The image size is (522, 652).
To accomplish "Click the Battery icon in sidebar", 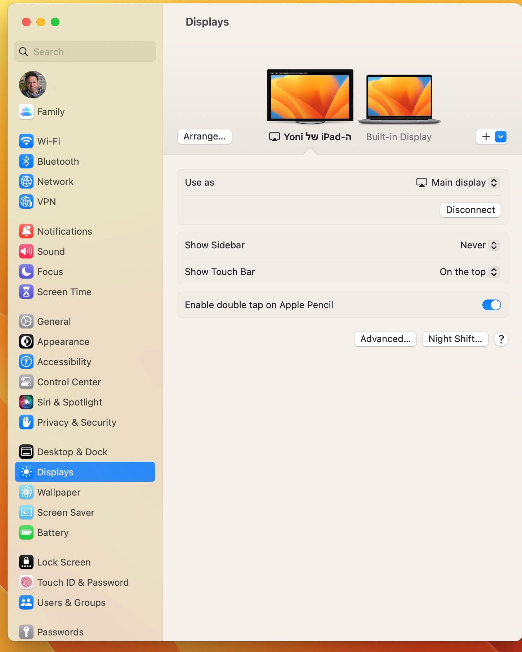I will point(26,533).
